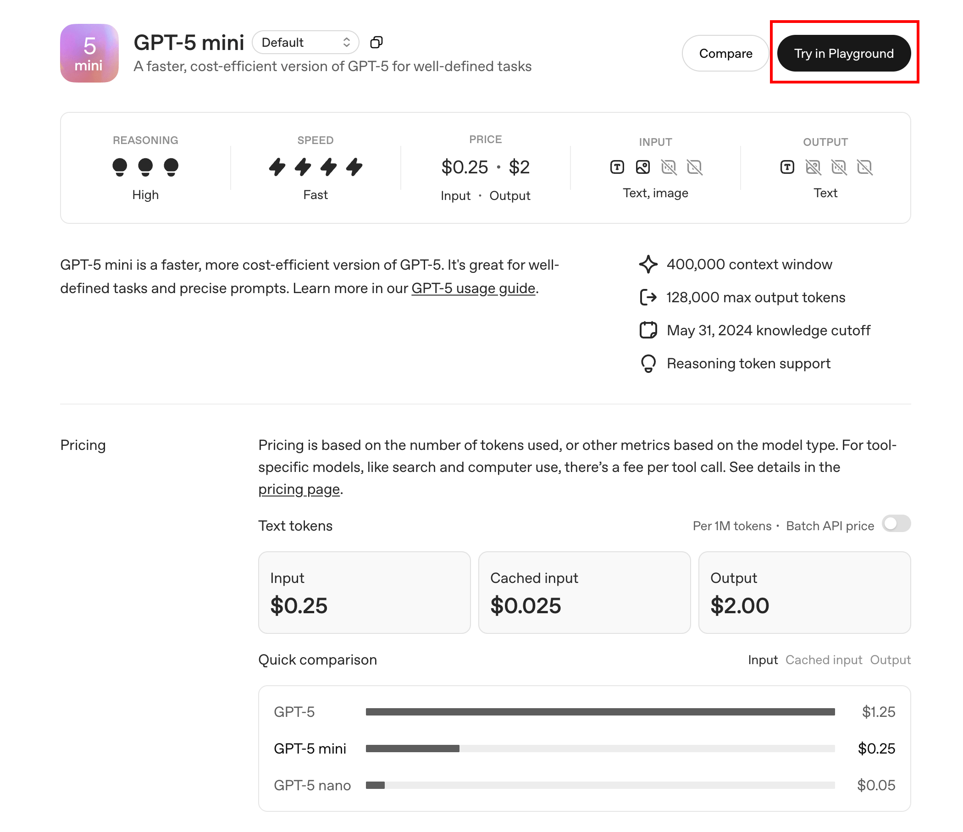Click the max output tokens arrow icon
This screenshot has width=963, height=832.
tap(648, 298)
